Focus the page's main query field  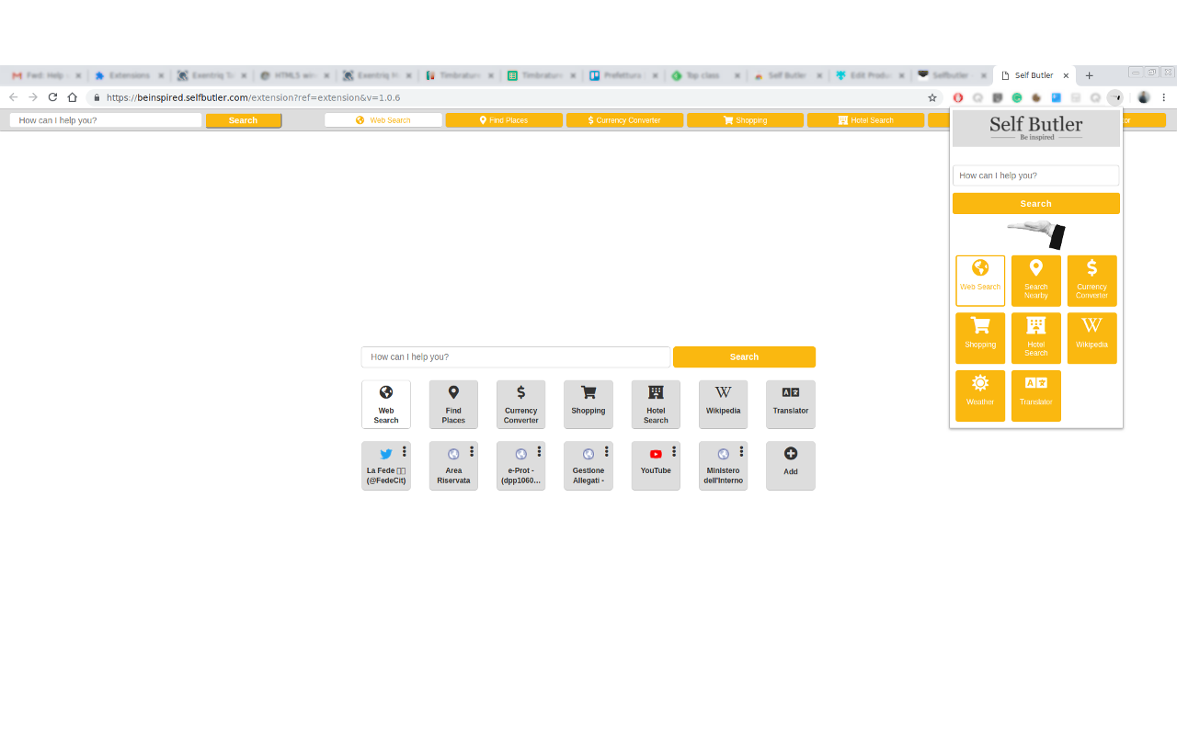click(516, 356)
